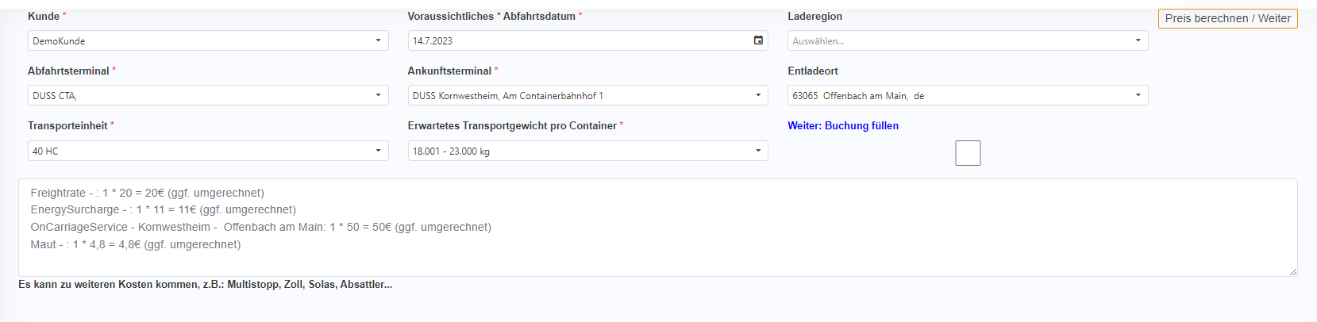Click the 40 HC transport unit field
Viewport: 1317px width, 322px height.
coord(198,151)
